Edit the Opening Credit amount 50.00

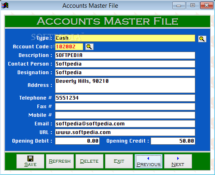click(x=173, y=141)
